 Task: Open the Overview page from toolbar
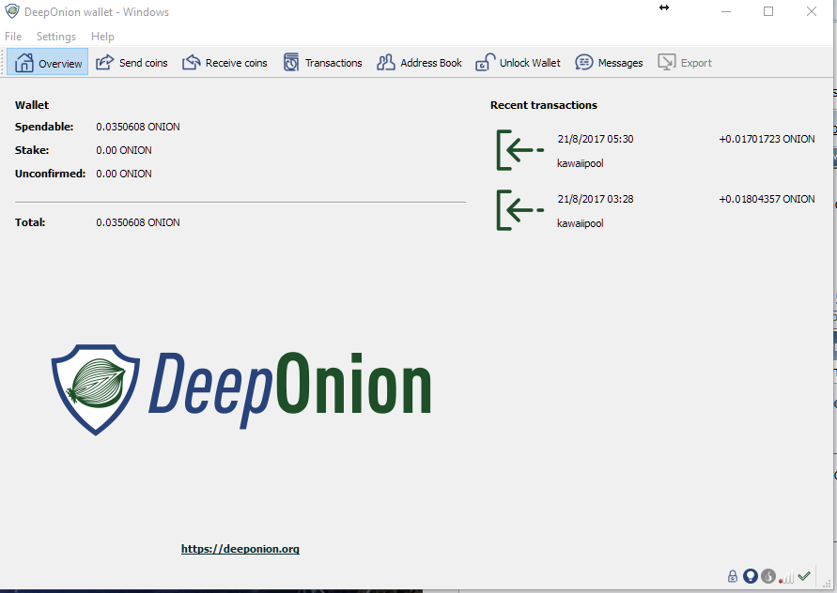click(48, 62)
